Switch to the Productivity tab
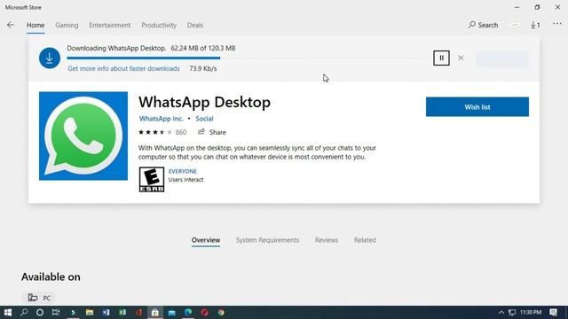The image size is (568, 319). coord(159,25)
